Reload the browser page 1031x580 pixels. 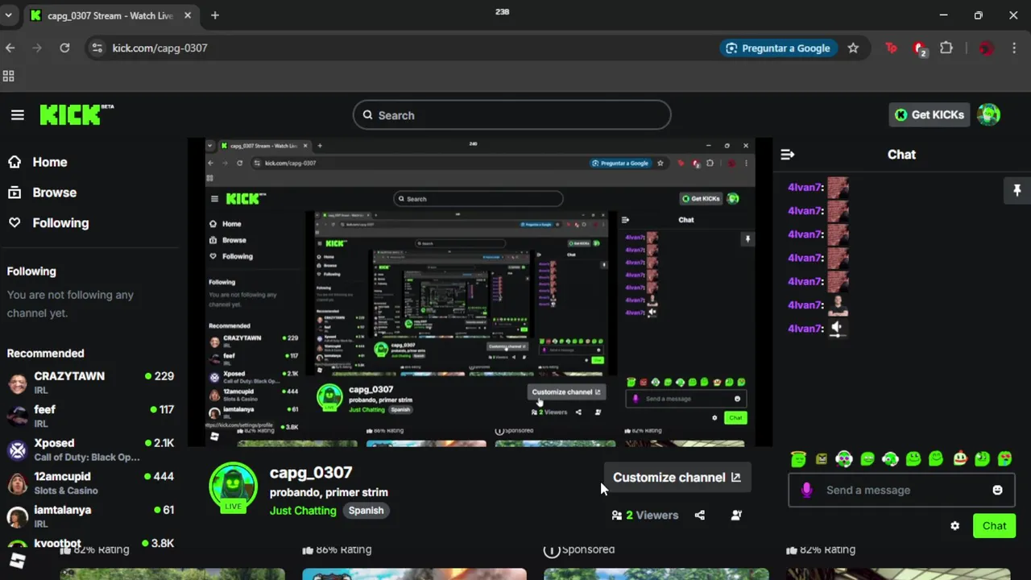point(64,48)
